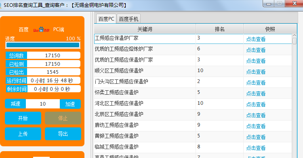Click the 停止 button

pyautogui.click(x=63, y=118)
